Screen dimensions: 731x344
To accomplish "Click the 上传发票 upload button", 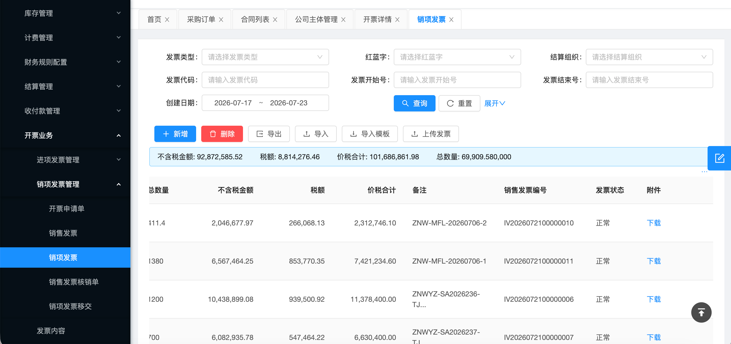I will click(x=430, y=134).
